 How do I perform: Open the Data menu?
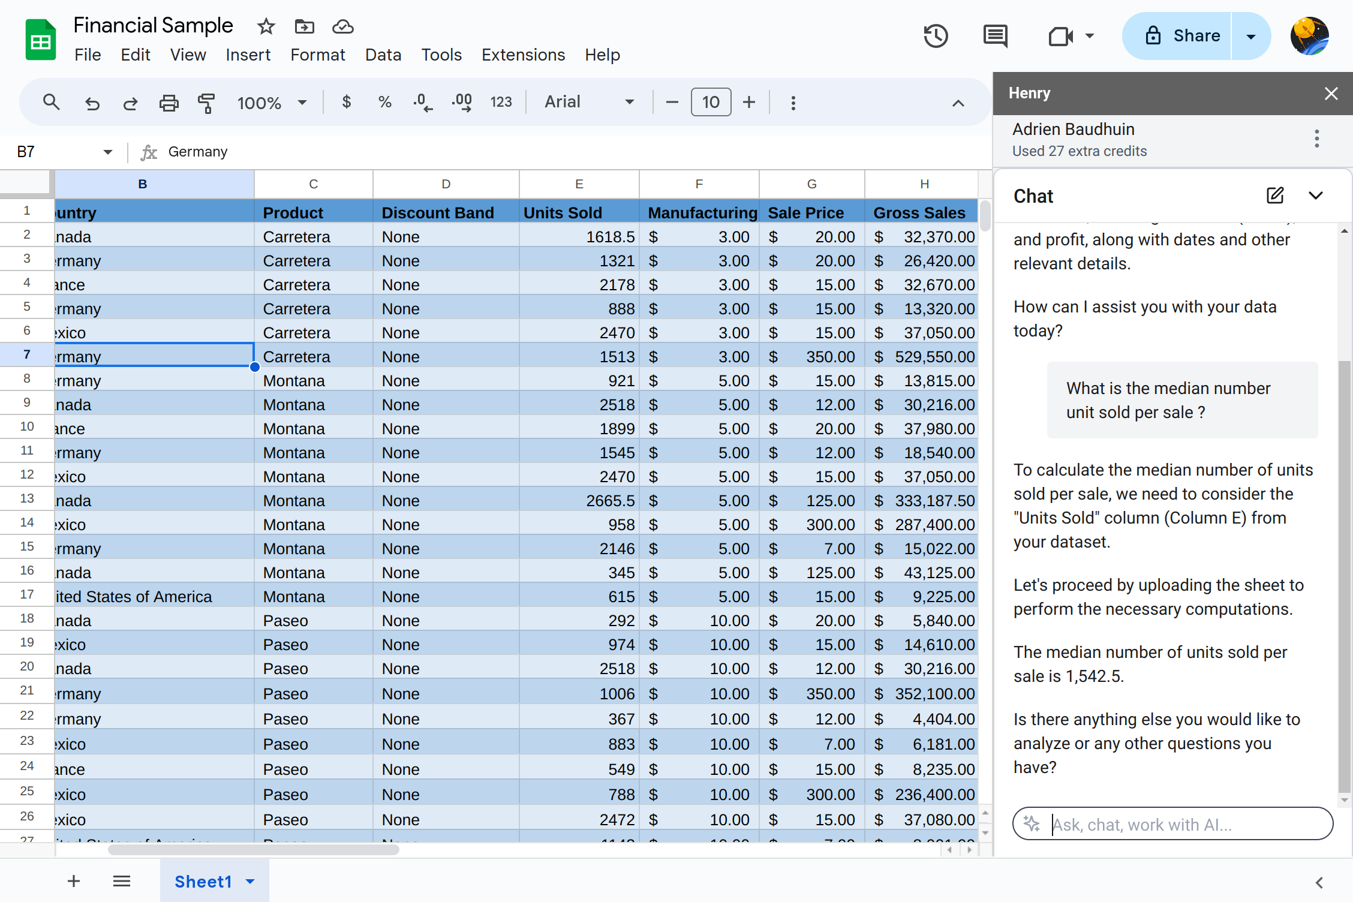(383, 55)
